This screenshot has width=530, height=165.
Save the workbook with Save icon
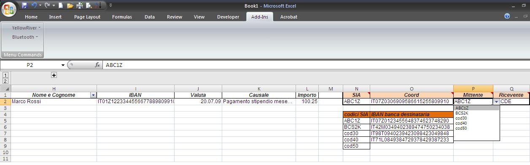click(x=24, y=5)
